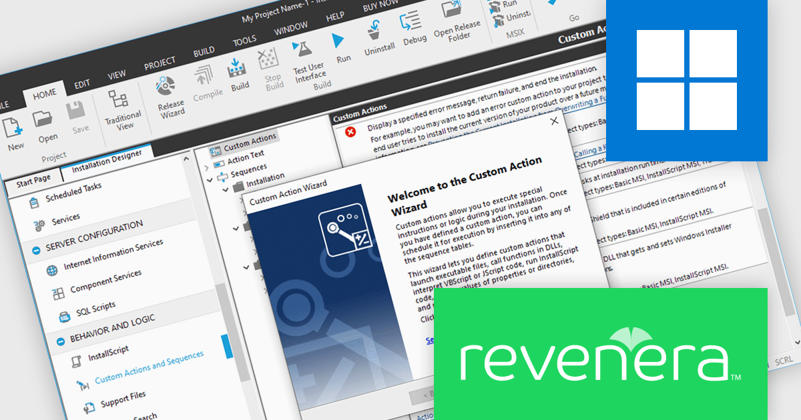801x420 pixels.
Task: Click the left panel scroll-up arrow
Action: pyautogui.click(x=187, y=159)
